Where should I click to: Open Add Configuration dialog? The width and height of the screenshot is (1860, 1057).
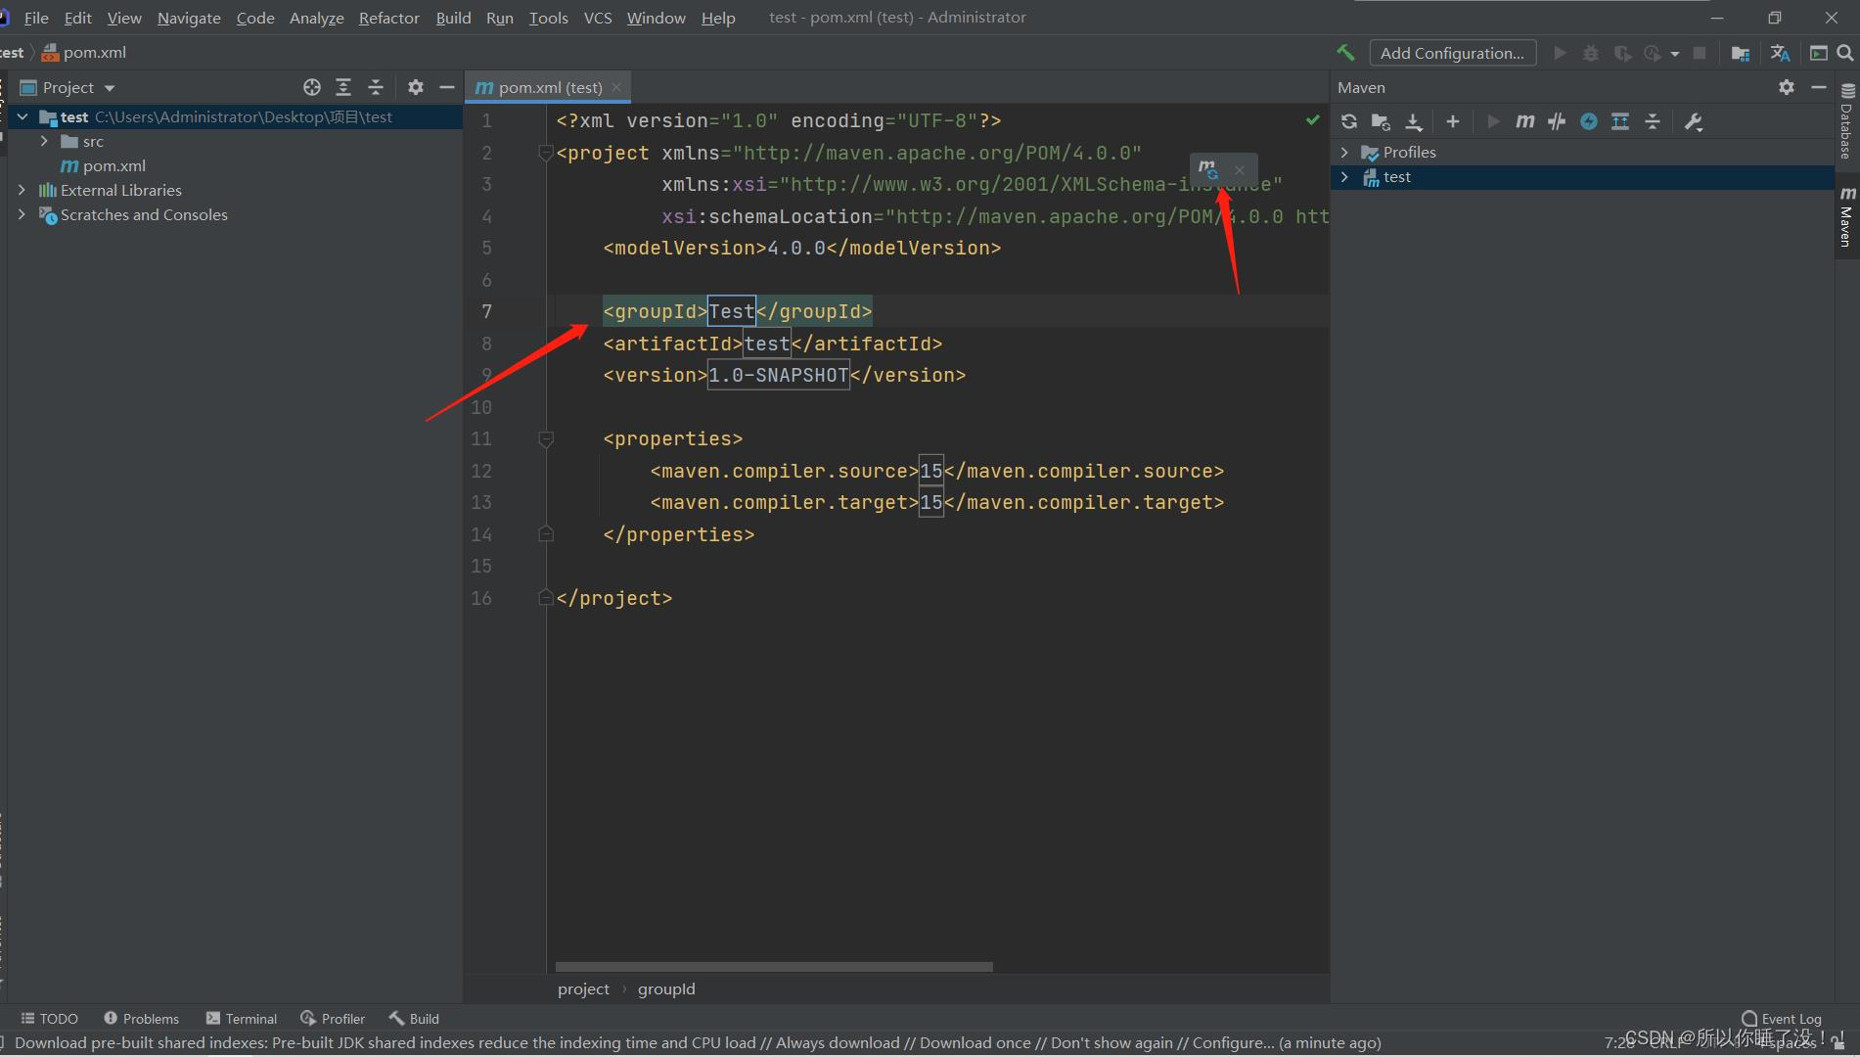[1452, 53]
